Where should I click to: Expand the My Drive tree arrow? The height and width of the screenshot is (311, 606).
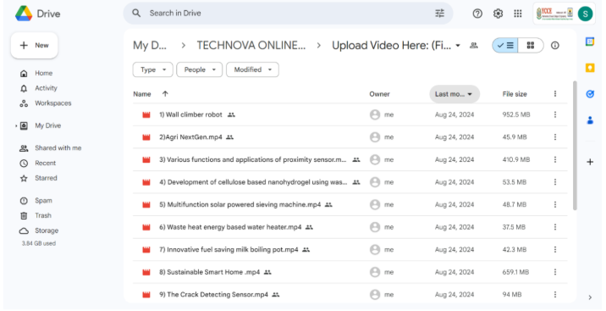coord(16,125)
